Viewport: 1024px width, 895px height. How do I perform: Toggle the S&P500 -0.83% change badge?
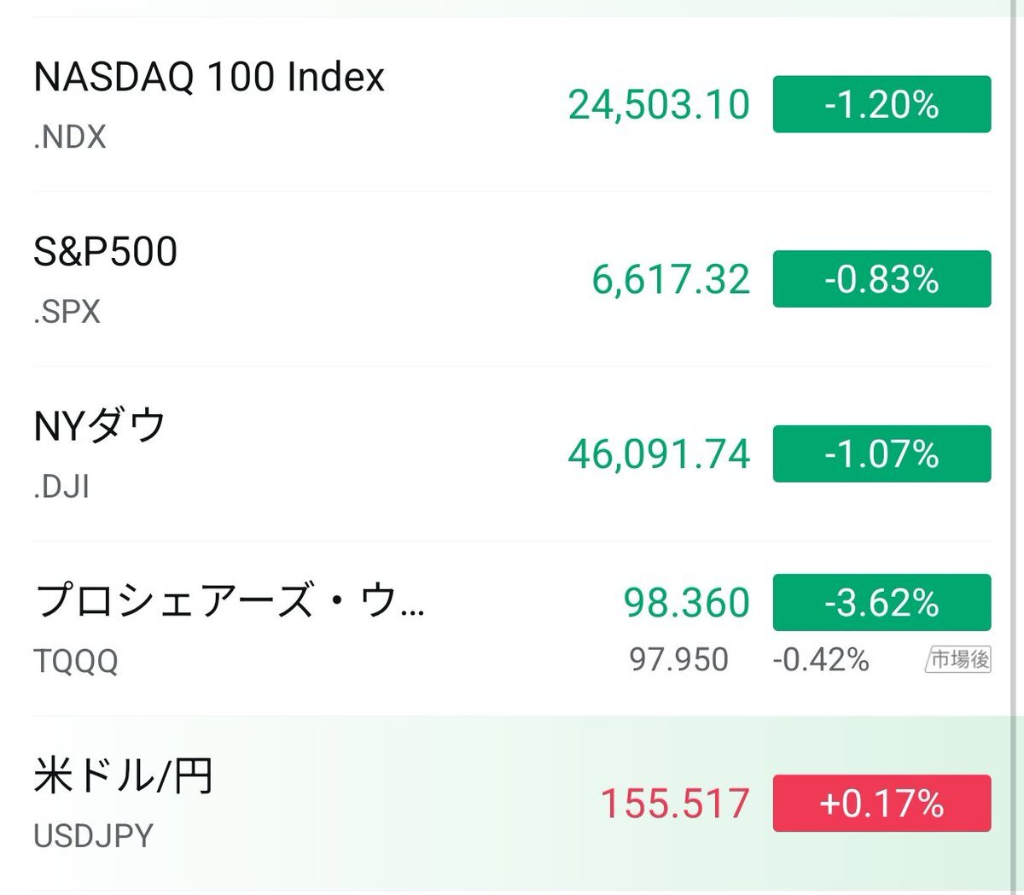(x=881, y=279)
